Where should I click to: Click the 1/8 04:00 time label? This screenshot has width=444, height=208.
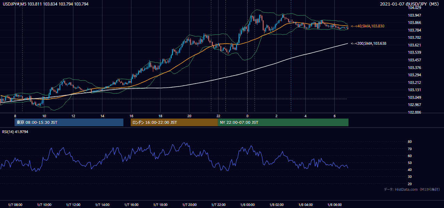click(305, 205)
